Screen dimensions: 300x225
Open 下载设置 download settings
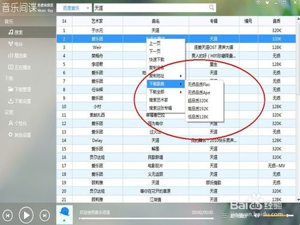(x=19, y=101)
